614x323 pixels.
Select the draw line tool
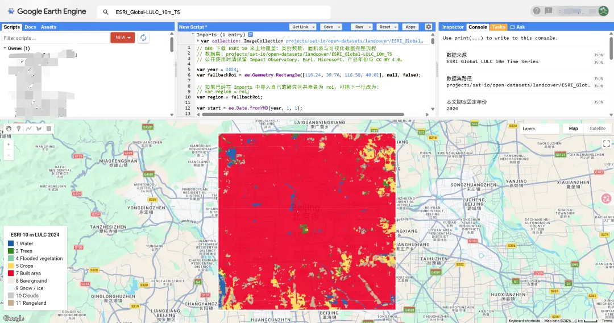28,129
